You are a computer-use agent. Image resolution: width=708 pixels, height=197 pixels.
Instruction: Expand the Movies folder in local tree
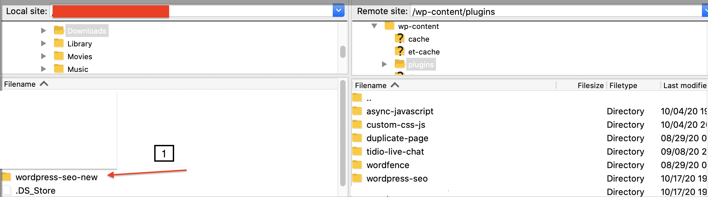(43, 56)
